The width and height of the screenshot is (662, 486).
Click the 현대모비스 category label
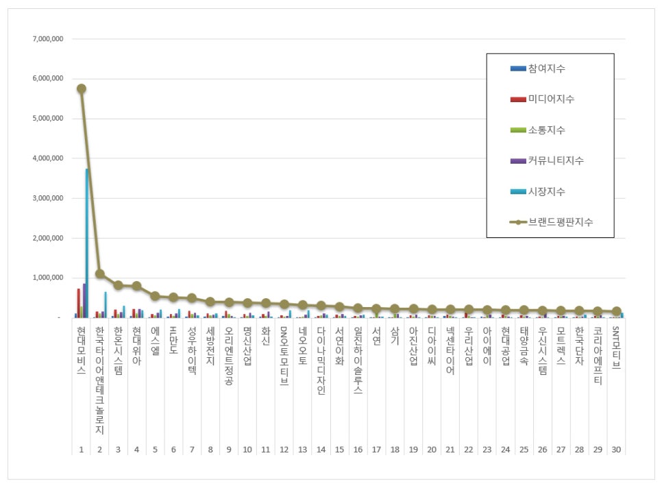(82, 350)
